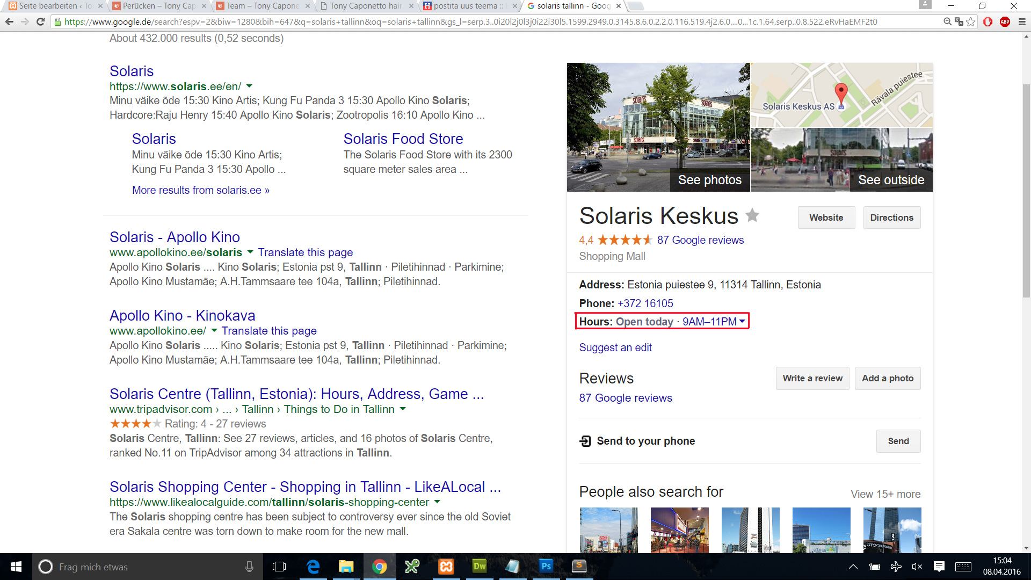Click 'Suggest an edit' link
1031x580 pixels.
click(x=615, y=347)
